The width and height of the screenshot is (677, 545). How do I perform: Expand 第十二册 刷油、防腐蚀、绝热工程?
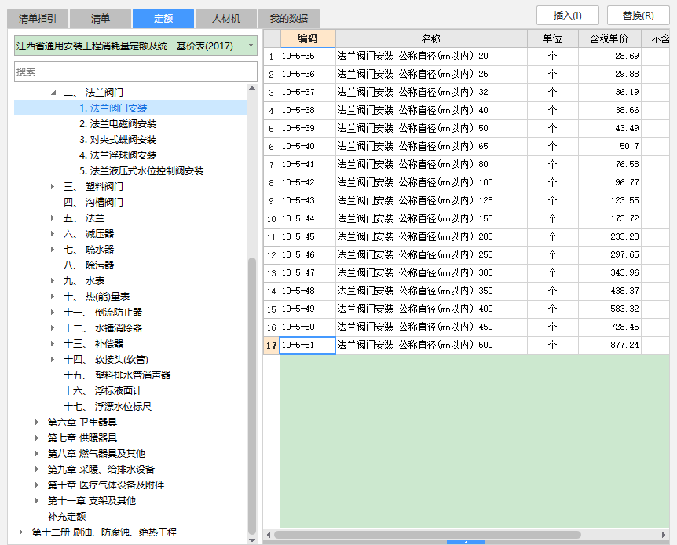click(21, 532)
